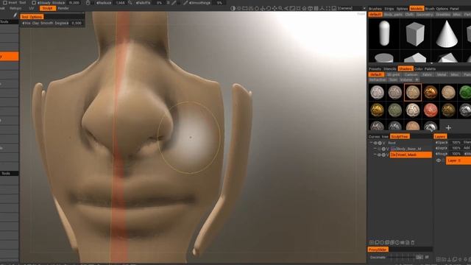Pick the cylinder primitive model

384,57
